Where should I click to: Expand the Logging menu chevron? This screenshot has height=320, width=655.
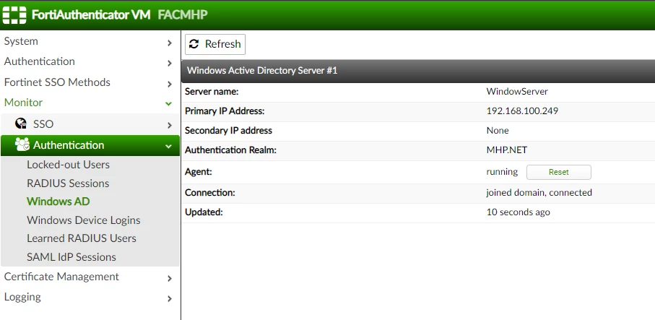click(169, 299)
